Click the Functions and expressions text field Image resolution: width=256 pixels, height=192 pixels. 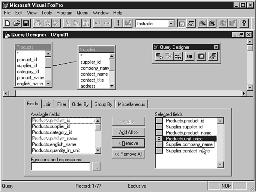point(60,167)
